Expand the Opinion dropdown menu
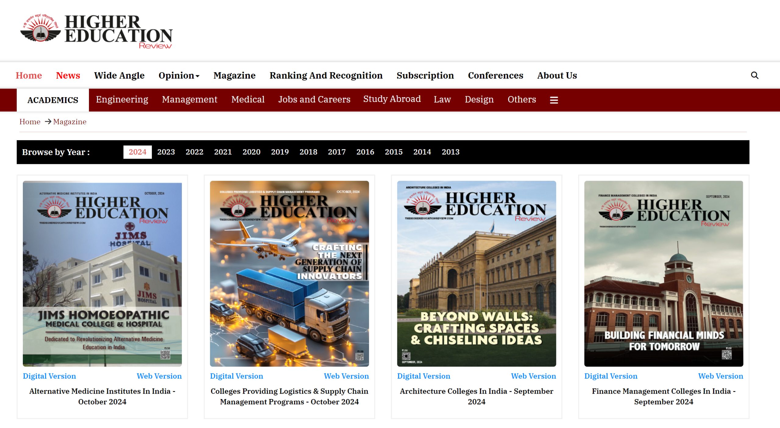The height and width of the screenshot is (428, 780). (x=179, y=75)
